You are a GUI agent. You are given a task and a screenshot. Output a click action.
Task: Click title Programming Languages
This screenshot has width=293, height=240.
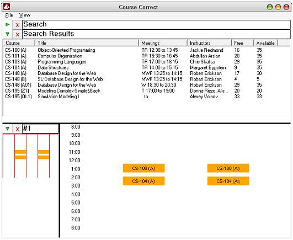pyautogui.click(x=62, y=62)
